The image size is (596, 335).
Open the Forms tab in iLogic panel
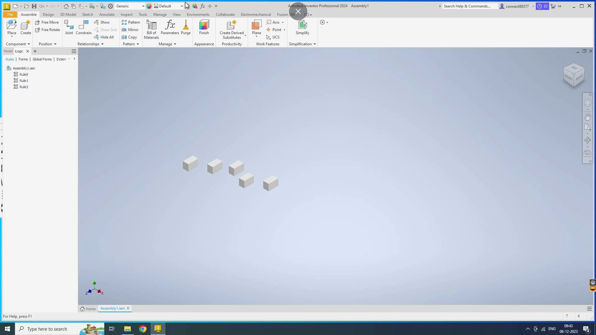point(23,59)
